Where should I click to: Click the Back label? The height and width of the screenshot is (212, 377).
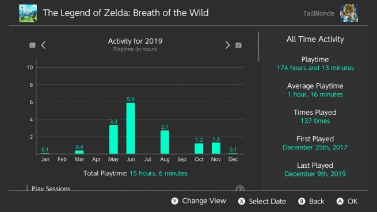(x=317, y=201)
